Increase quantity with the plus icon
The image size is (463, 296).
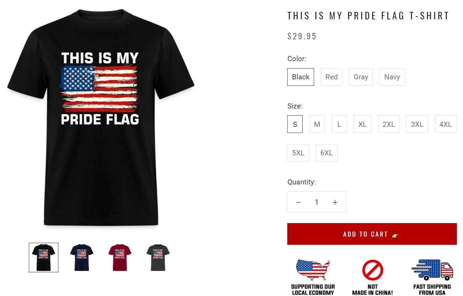[x=335, y=202]
